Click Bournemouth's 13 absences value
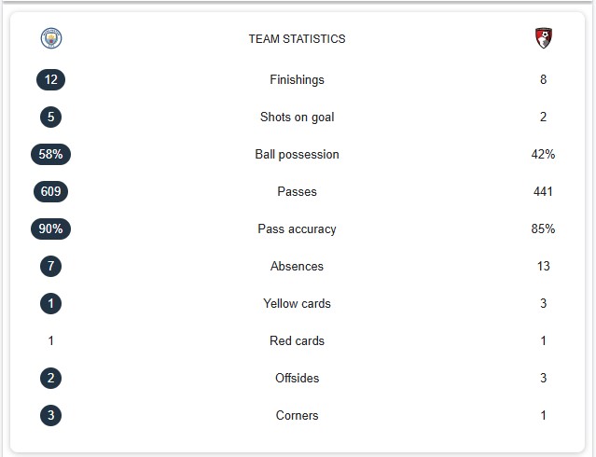 544,266
